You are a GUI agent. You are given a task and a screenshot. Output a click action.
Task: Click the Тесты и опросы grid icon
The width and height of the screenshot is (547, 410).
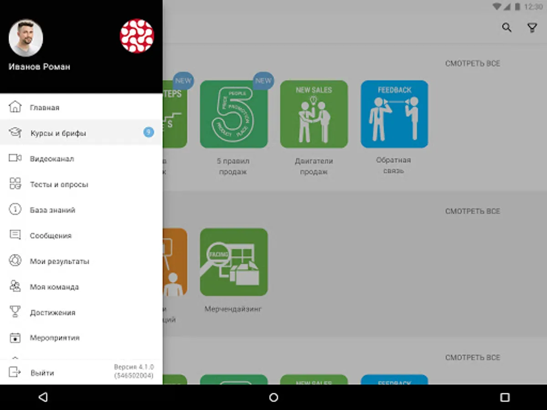pos(15,184)
